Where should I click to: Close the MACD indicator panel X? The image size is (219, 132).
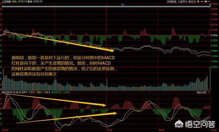[209, 92]
